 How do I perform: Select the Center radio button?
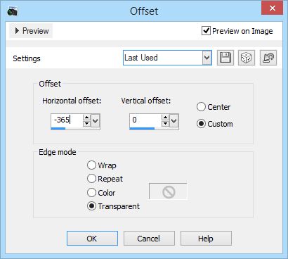pyautogui.click(x=201, y=107)
